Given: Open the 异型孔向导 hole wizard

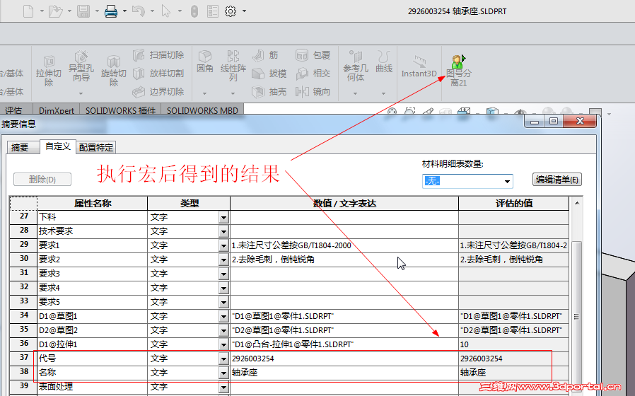Looking at the screenshot, I should 81,66.
